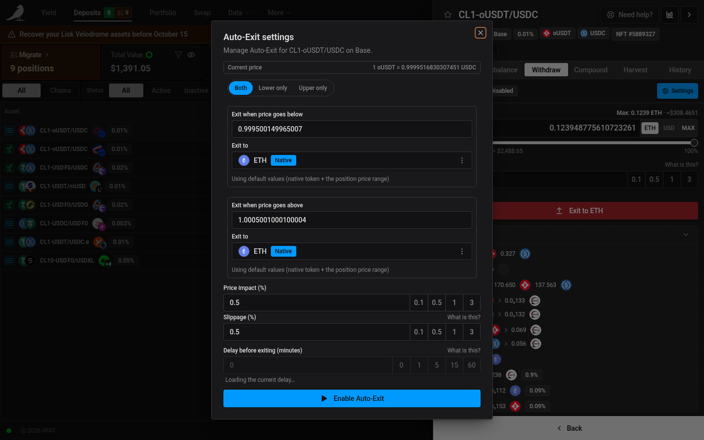
Task: Select USD amount unit
Action: (669, 128)
